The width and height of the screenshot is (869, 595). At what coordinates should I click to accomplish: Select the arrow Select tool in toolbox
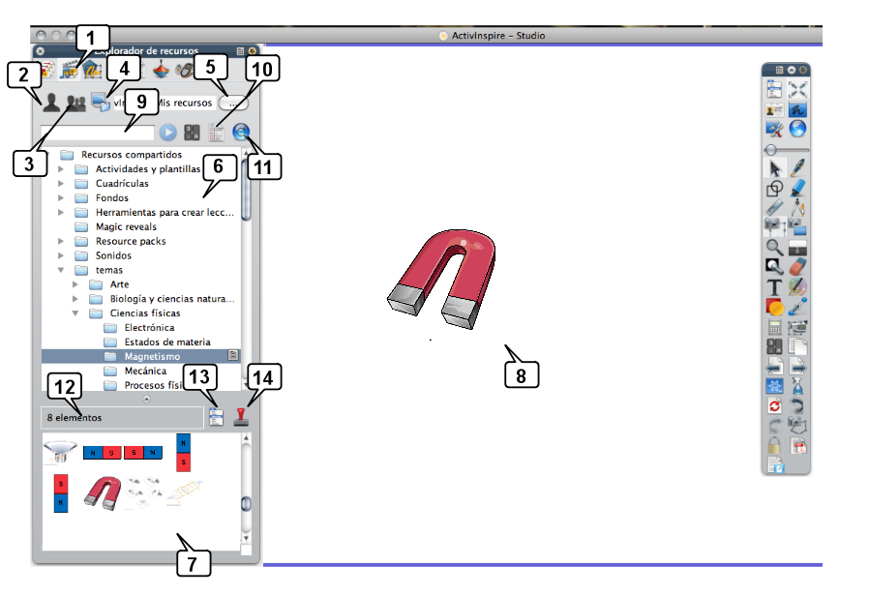click(x=774, y=168)
